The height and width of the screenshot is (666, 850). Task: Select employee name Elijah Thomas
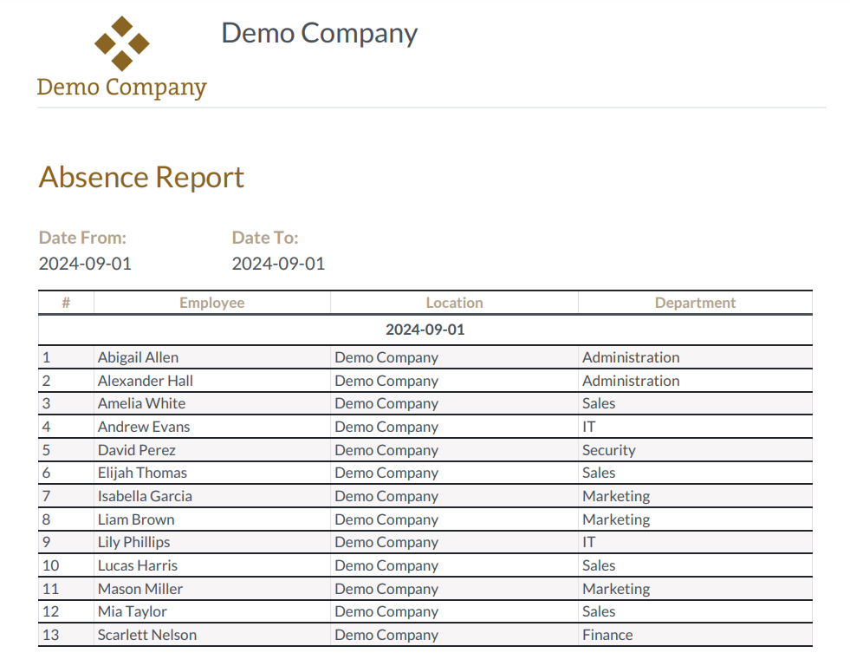pos(143,473)
